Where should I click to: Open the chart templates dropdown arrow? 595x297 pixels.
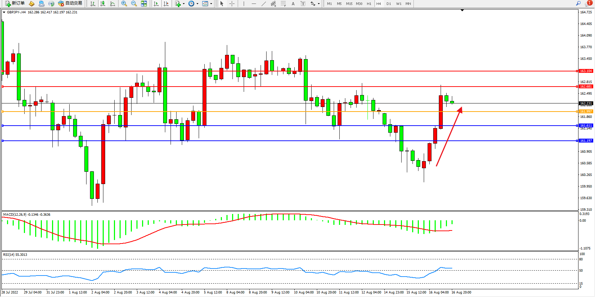[x=211, y=4]
